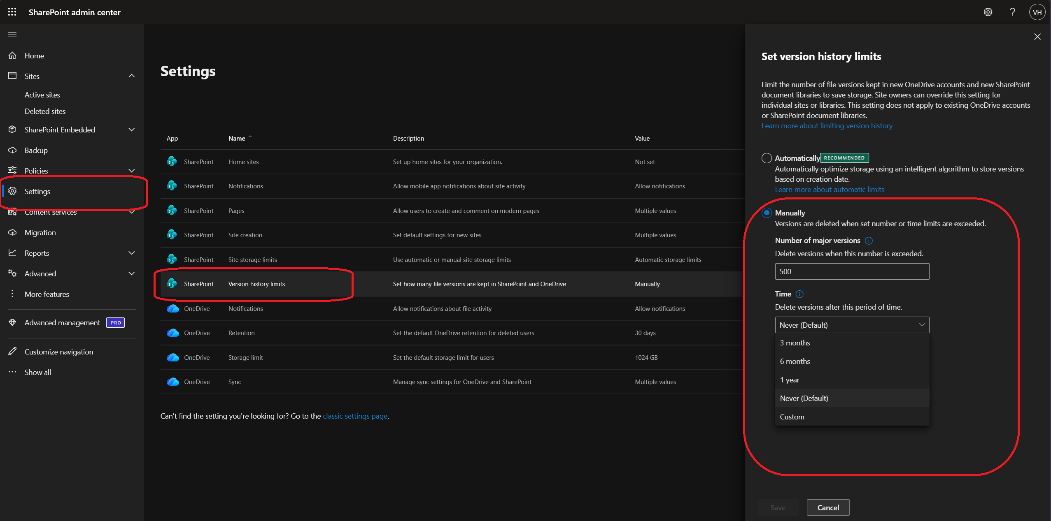Image resolution: width=1051 pixels, height=521 pixels.
Task: Click info icon next to Time label
Action: coord(799,294)
